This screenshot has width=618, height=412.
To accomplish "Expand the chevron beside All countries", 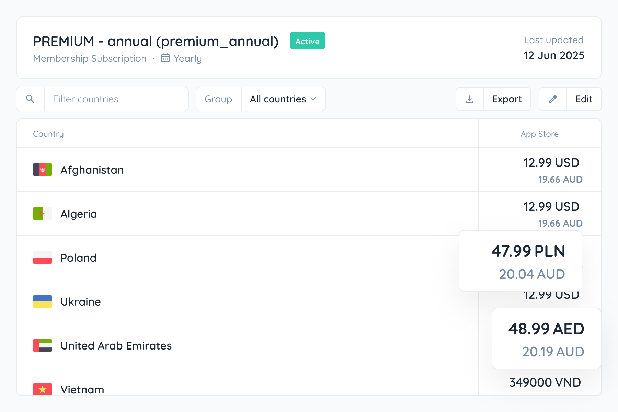I will coord(313,99).
